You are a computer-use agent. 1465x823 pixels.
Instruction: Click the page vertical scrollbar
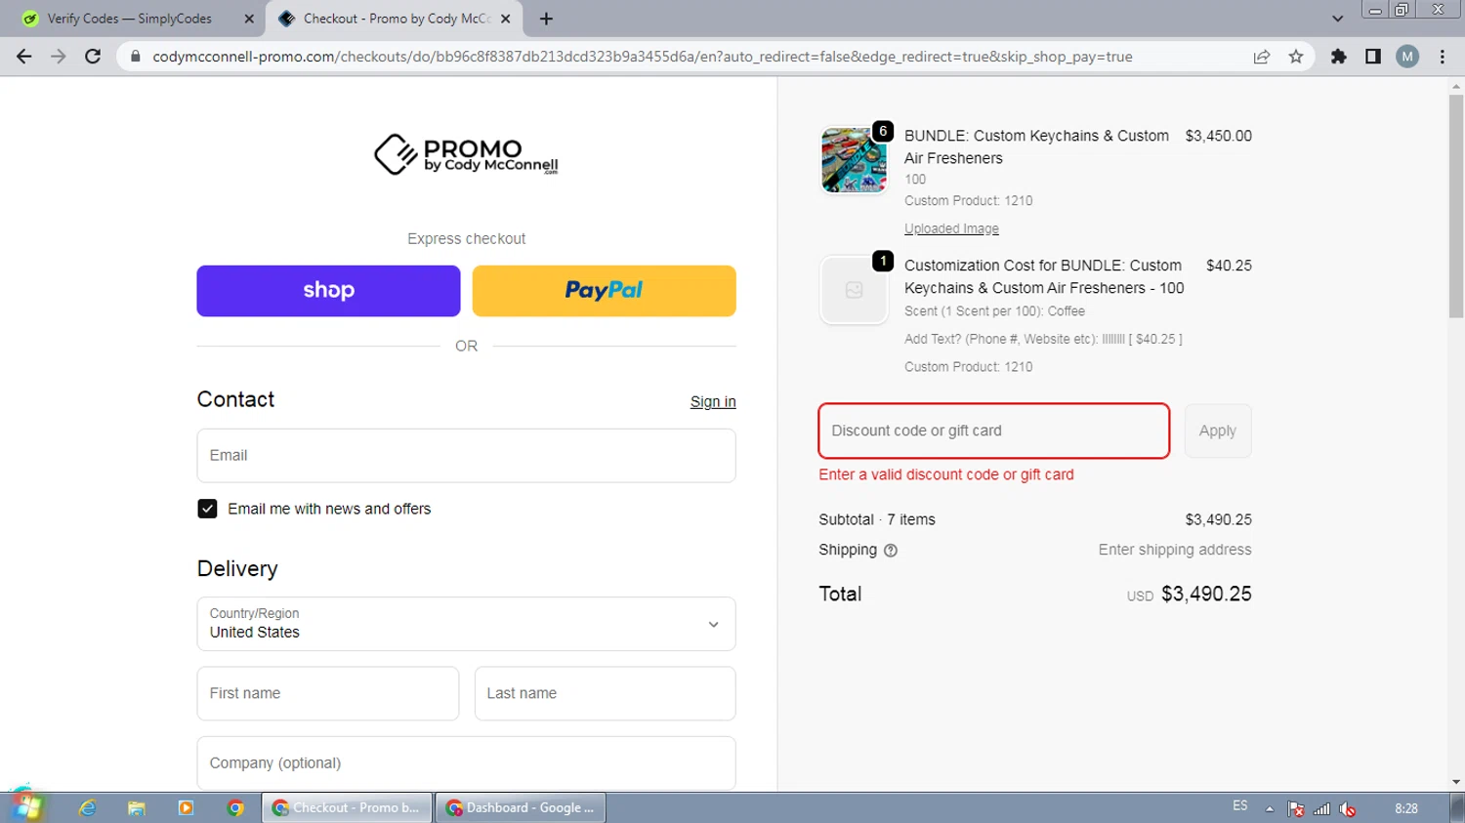tap(1456, 205)
